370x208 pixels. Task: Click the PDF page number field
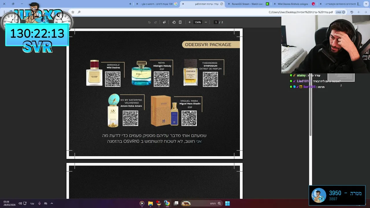(216, 22)
